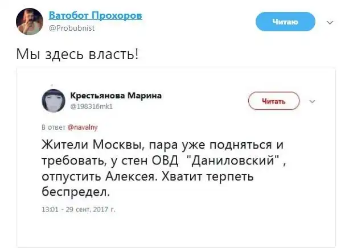The width and height of the screenshot is (353, 248).
Task: Click the "В ответ" reply label
Action: (x=54, y=128)
